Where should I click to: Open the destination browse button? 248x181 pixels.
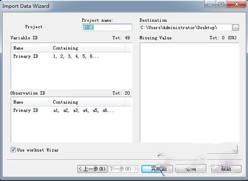click(x=236, y=28)
